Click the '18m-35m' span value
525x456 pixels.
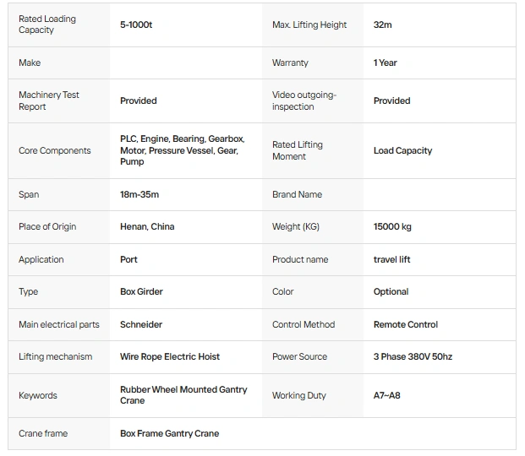coord(139,194)
